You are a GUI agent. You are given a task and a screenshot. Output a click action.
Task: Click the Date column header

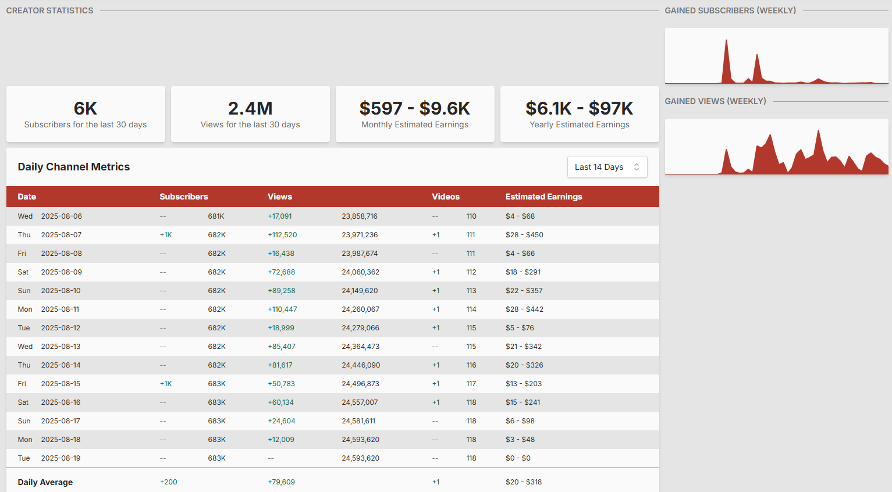coord(27,197)
